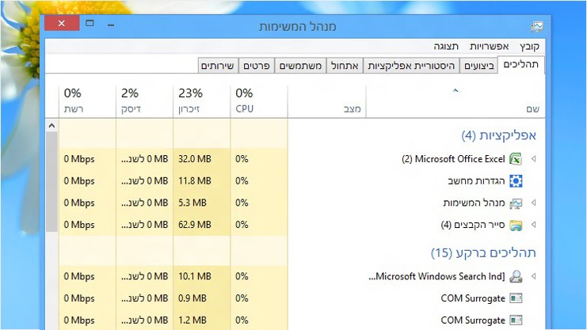Open the תצוגה menu
This screenshot has height=330, width=587.
446,47
